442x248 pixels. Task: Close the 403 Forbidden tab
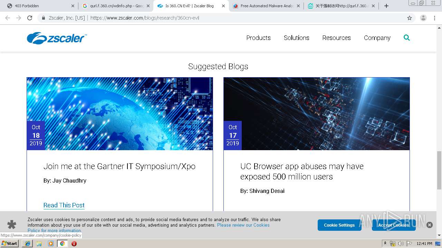(x=73, y=6)
